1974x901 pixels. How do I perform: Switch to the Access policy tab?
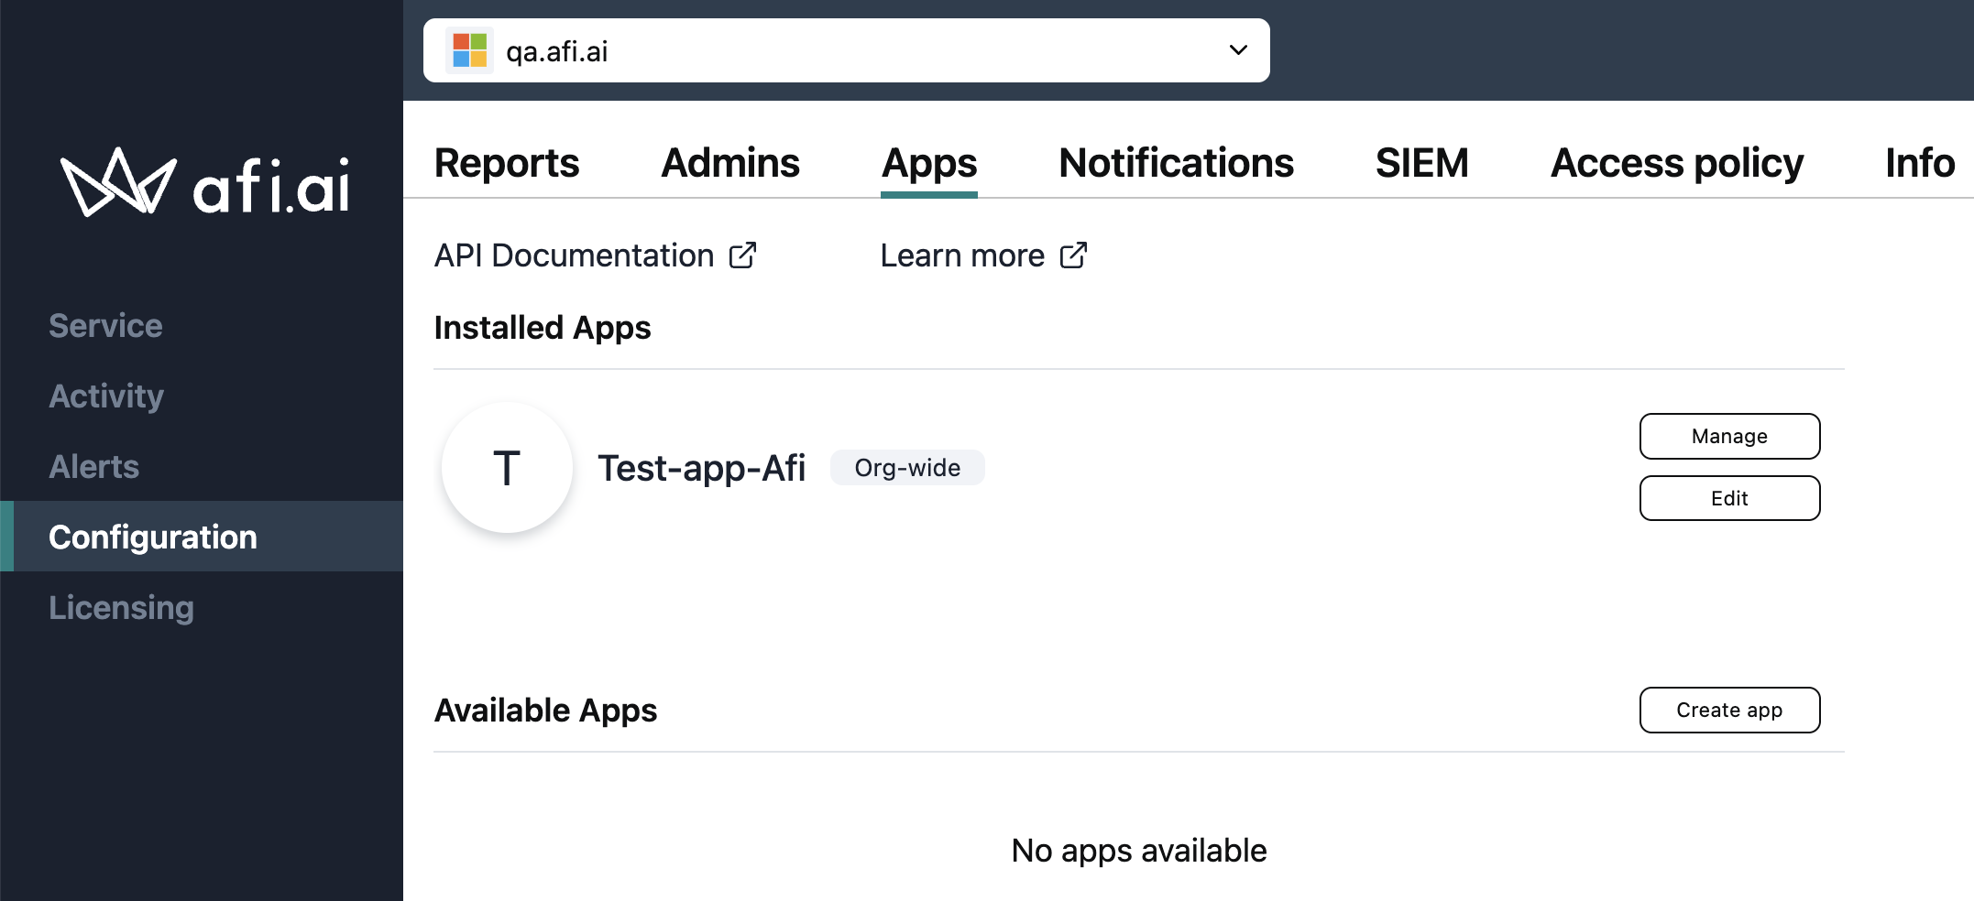tap(1676, 163)
